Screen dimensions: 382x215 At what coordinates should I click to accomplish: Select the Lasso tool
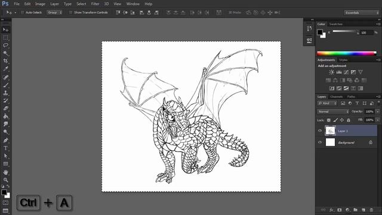click(x=5, y=45)
